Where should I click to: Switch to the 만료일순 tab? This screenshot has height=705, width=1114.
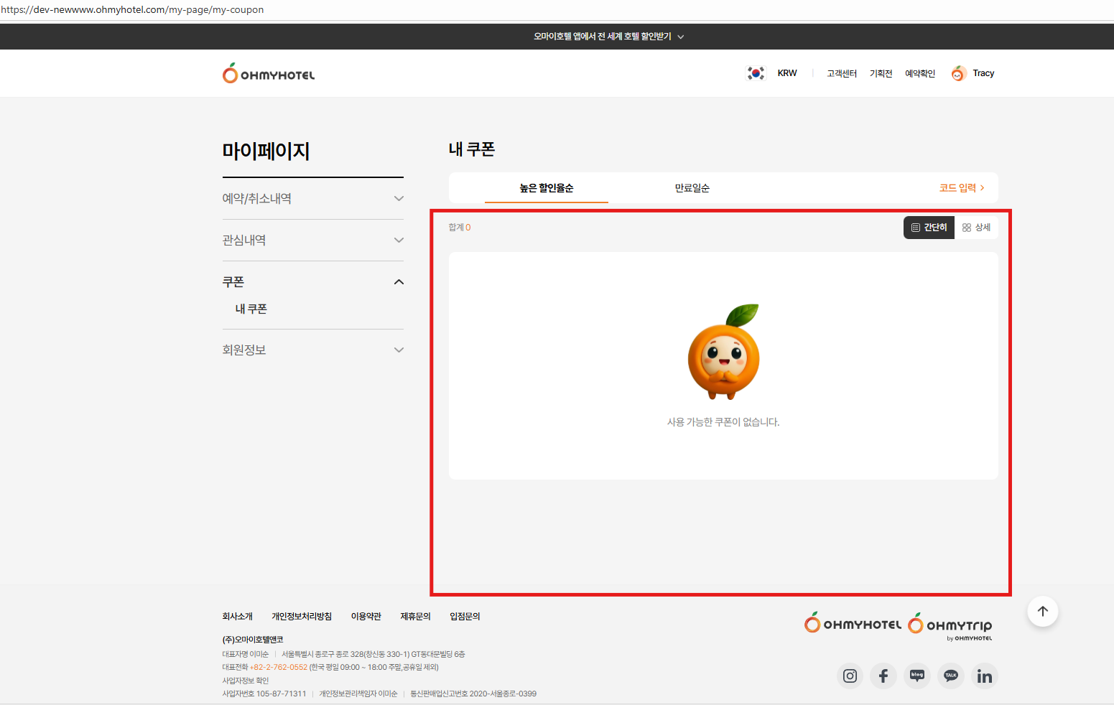click(x=692, y=188)
